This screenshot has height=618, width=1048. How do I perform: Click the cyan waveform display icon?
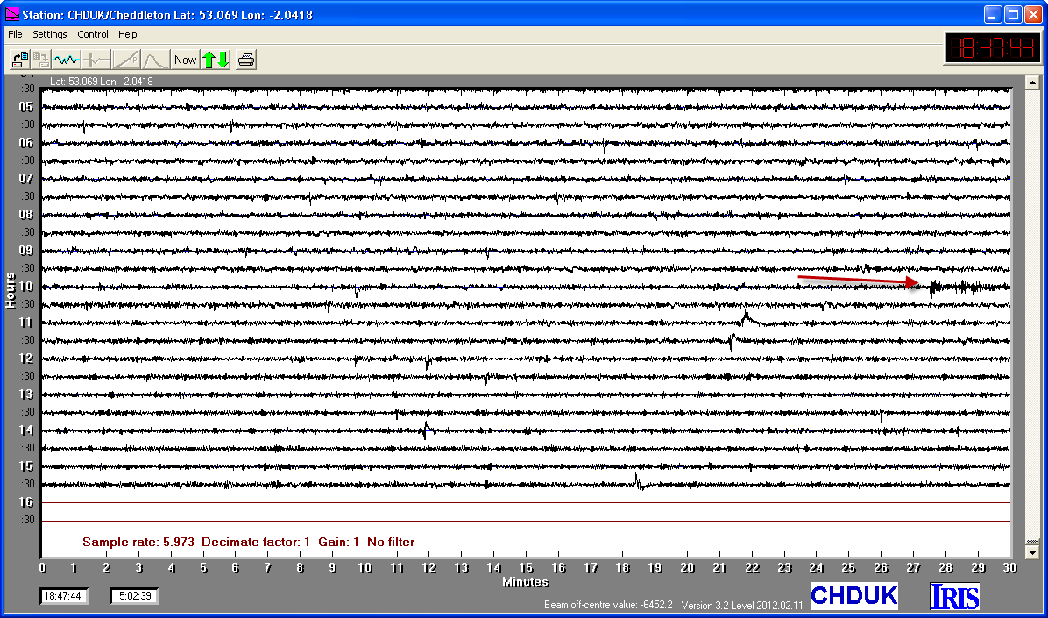[x=67, y=60]
